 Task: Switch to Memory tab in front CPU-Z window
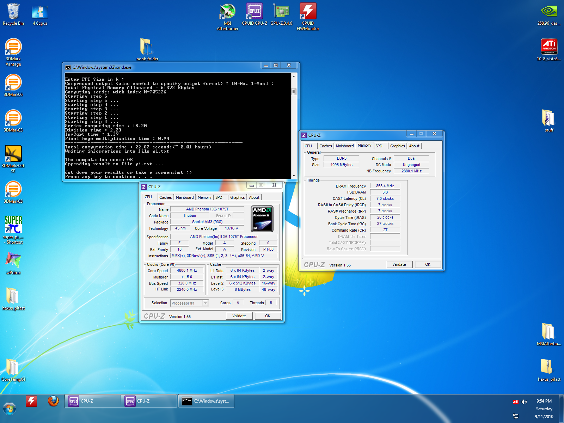click(x=204, y=197)
